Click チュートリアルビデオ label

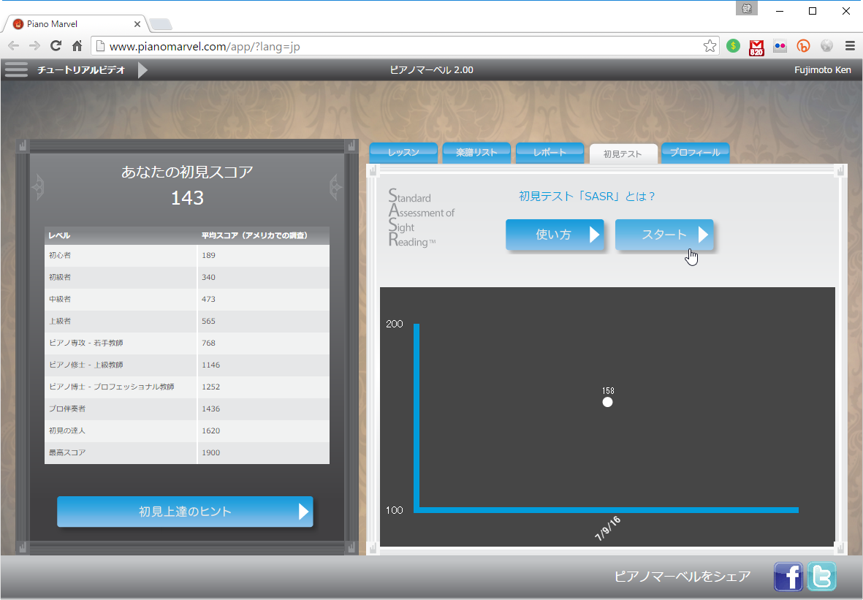(81, 70)
